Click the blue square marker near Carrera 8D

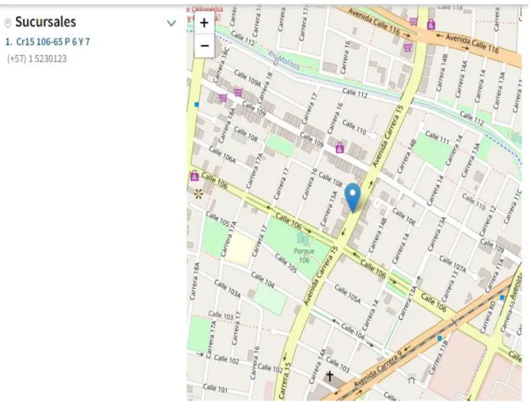click(502, 298)
